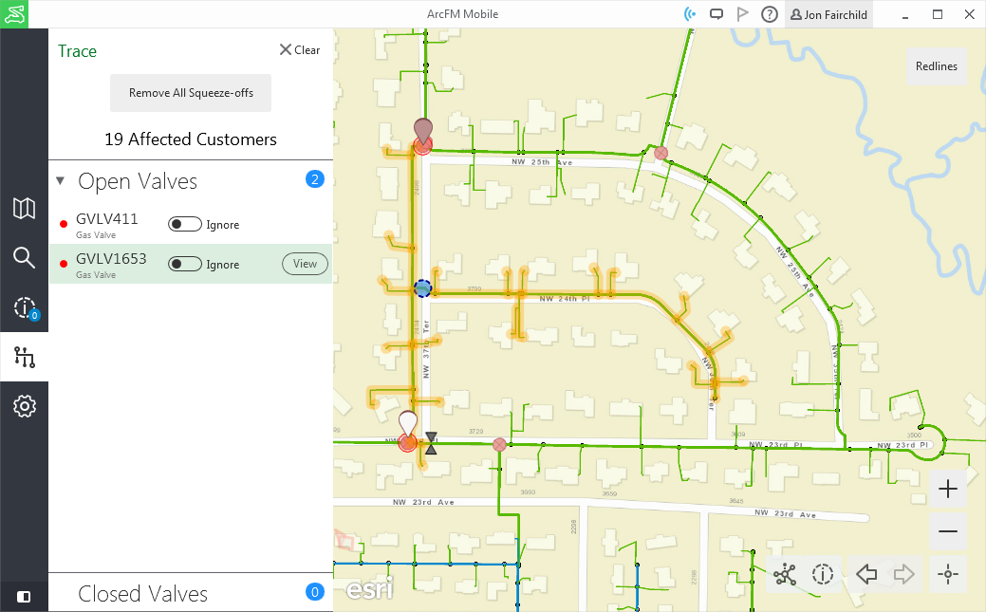
Task: Toggle Ignore for GVLV411
Action: click(x=185, y=224)
